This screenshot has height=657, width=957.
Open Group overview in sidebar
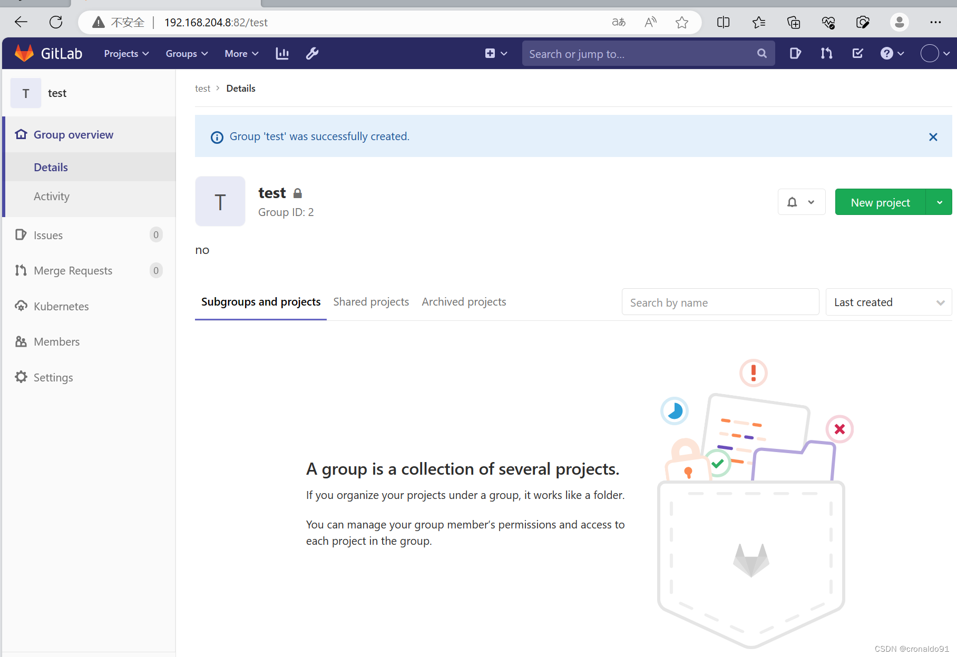(90, 135)
